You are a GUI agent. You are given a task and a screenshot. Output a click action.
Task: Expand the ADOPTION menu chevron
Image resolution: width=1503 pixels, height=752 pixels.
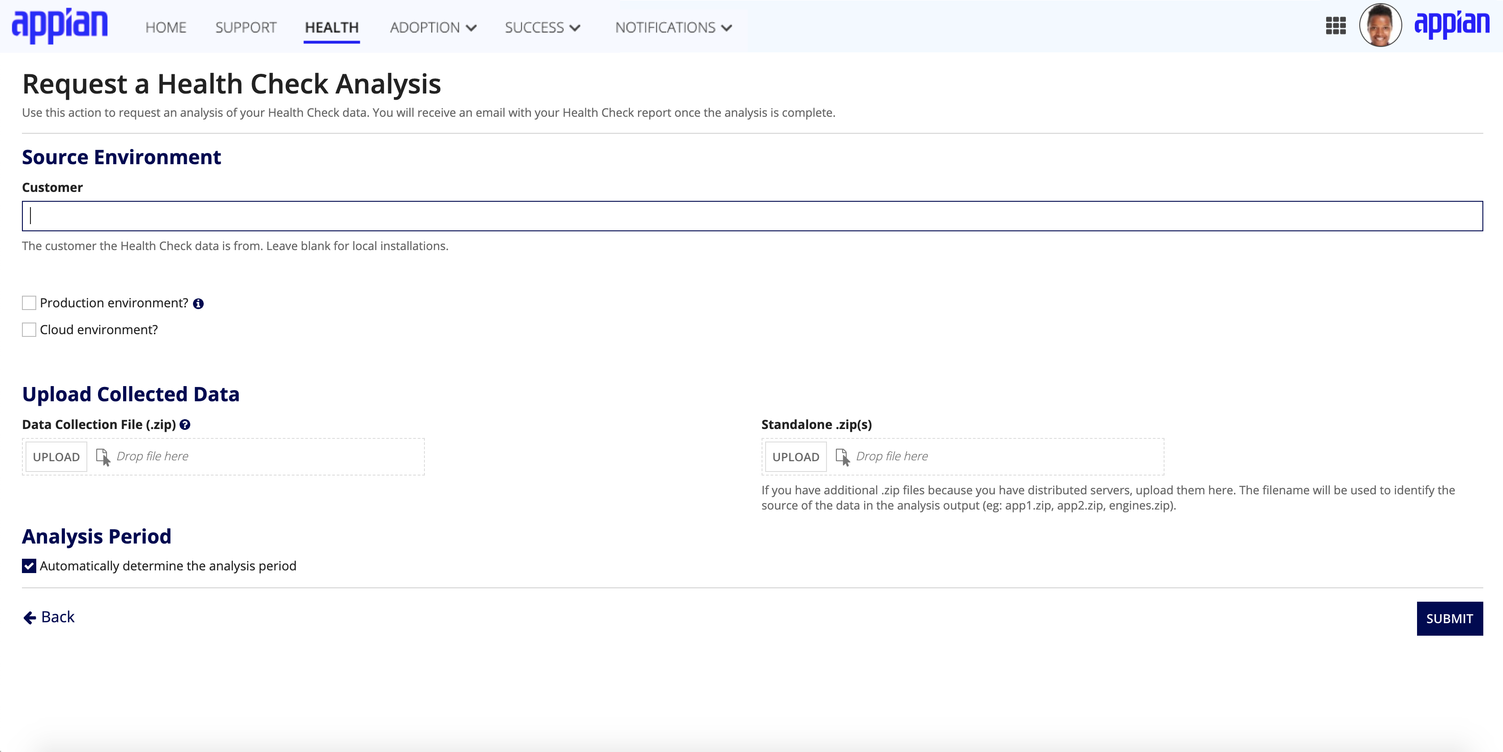click(471, 28)
